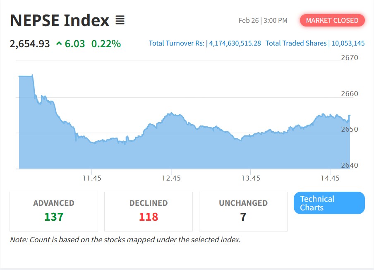The width and height of the screenshot is (374, 270).
Task: Select the ADVANCED 137 card
Action: pyautogui.click(x=54, y=211)
